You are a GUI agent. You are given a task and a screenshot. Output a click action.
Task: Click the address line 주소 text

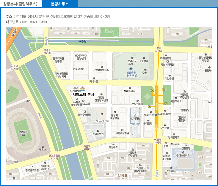click(58, 17)
